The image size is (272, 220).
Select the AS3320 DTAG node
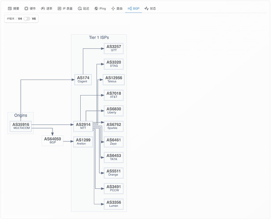114,64
